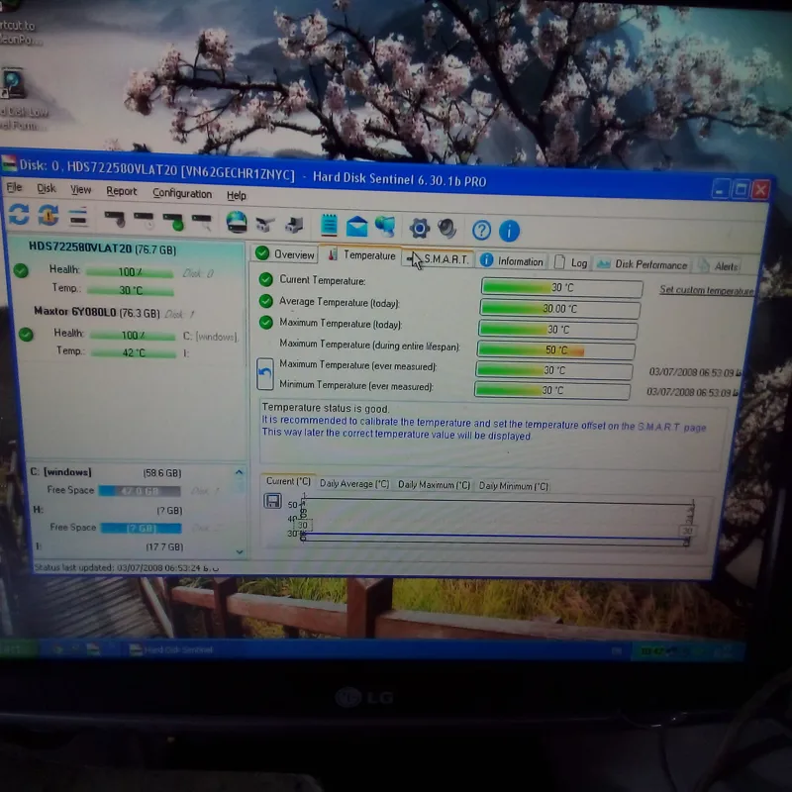Select the Daily Maximum (°C) graph tab

(x=434, y=484)
